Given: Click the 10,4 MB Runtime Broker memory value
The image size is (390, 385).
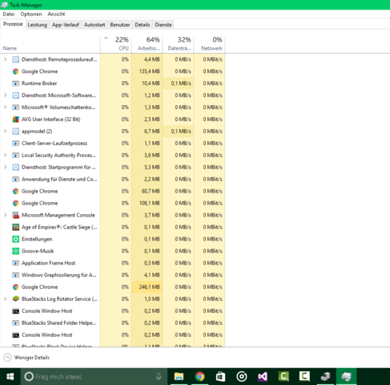Looking at the screenshot, I should click(151, 83).
